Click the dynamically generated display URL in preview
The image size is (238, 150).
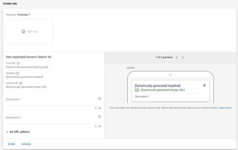(x=163, y=90)
